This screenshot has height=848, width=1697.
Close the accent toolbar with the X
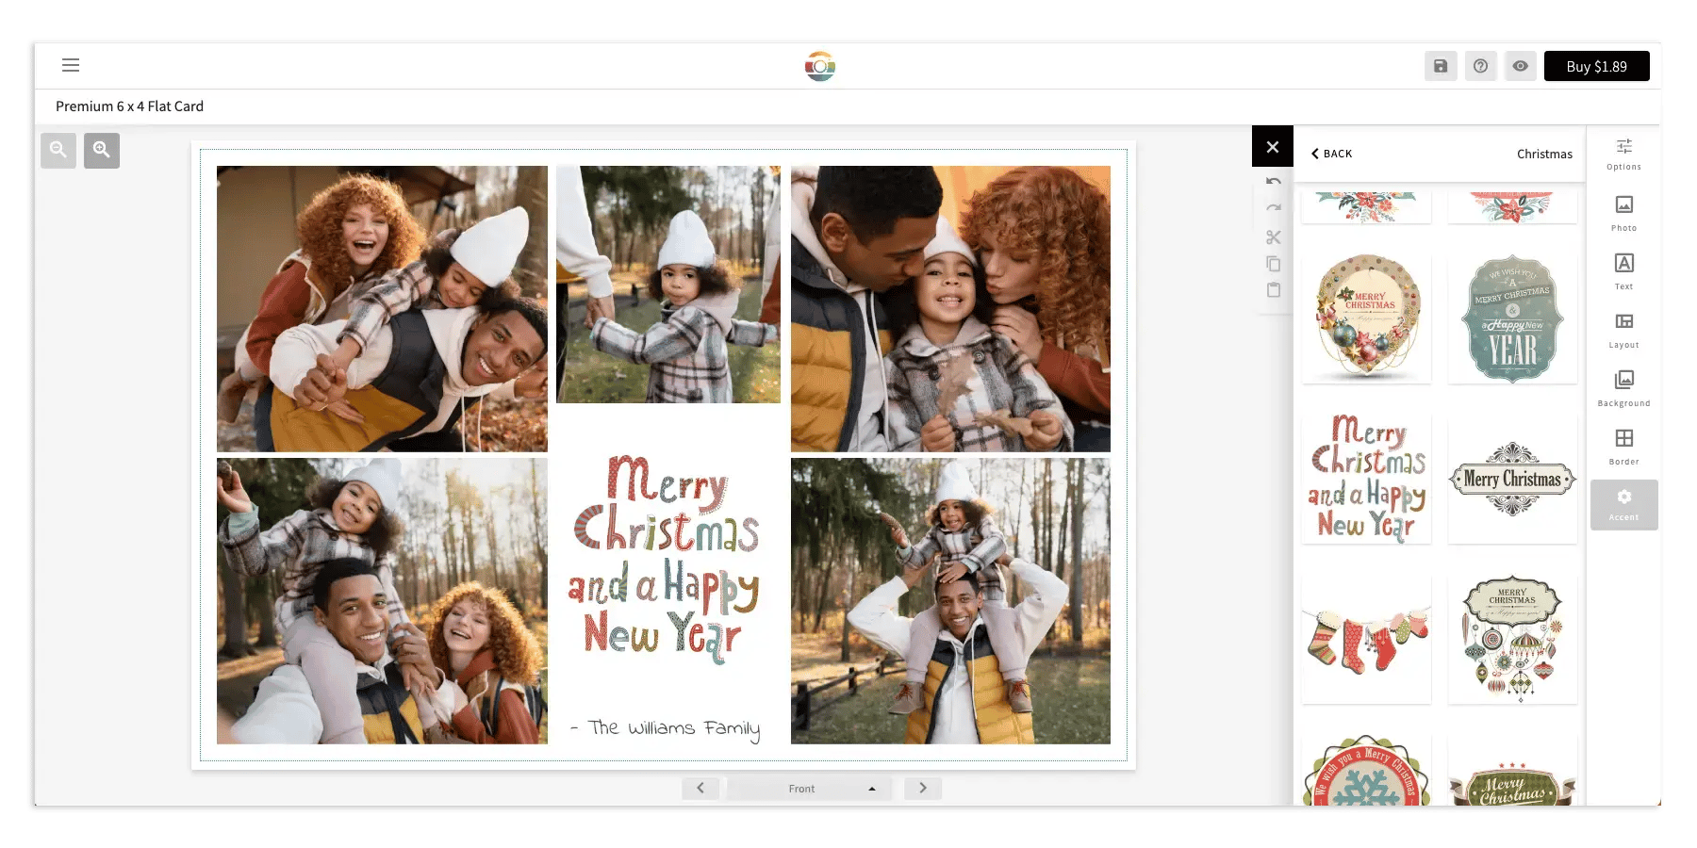click(x=1272, y=147)
